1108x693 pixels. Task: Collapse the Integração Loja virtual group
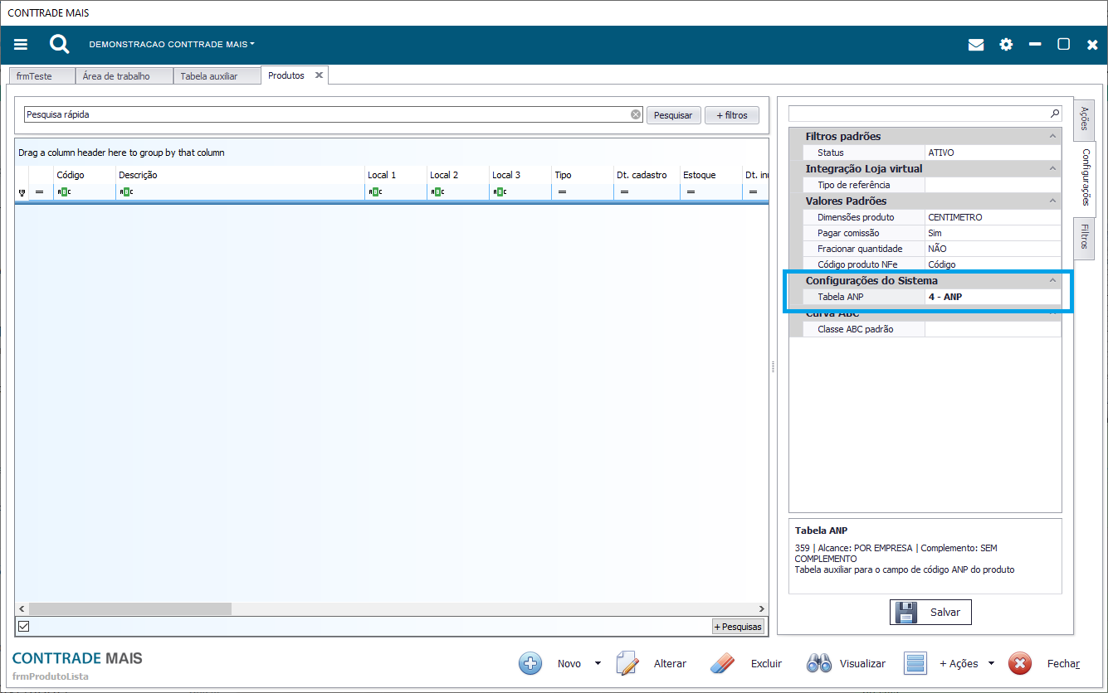pos(1053,168)
